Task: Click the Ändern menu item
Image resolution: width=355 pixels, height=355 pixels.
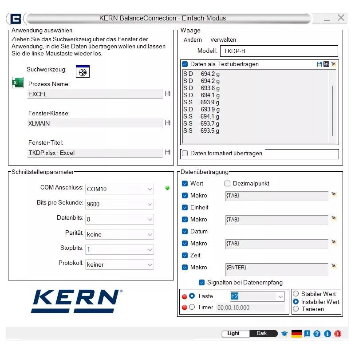Action: coord(193,40)
